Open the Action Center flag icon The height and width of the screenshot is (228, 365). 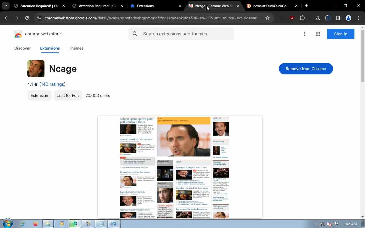click(336, 224)
